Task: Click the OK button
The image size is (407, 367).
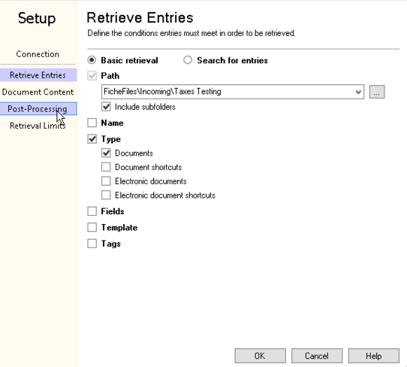Action: (260, 356)
